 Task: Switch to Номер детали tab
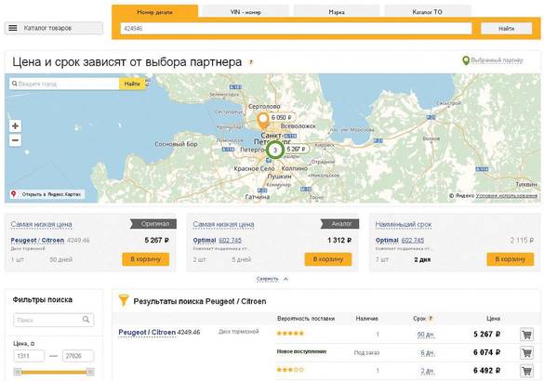click(154, 12)
